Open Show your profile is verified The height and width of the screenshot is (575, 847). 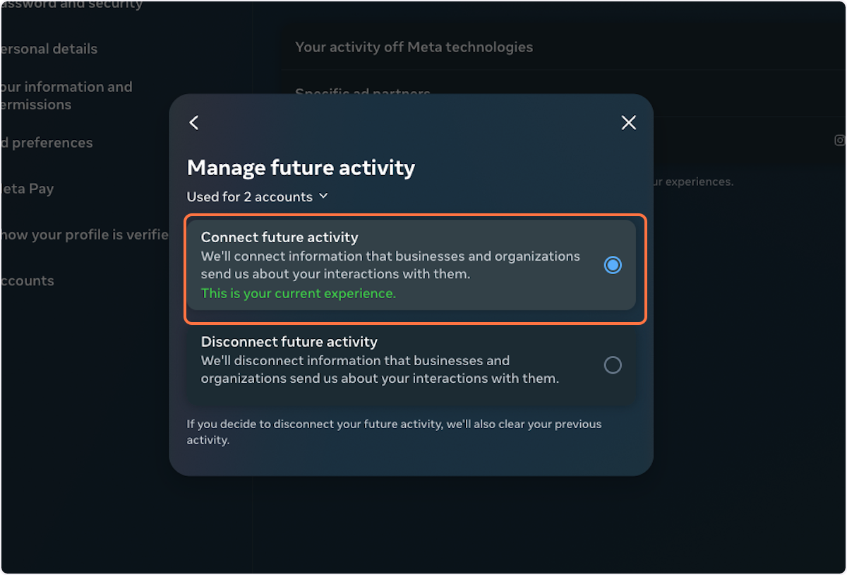click(x=84, y=235)
